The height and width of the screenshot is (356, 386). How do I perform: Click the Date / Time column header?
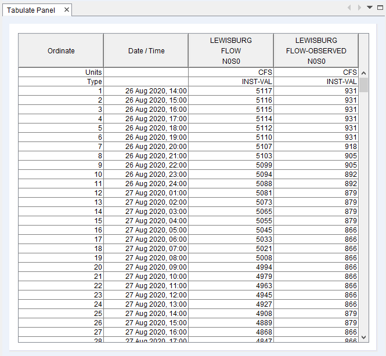(146, 50)
